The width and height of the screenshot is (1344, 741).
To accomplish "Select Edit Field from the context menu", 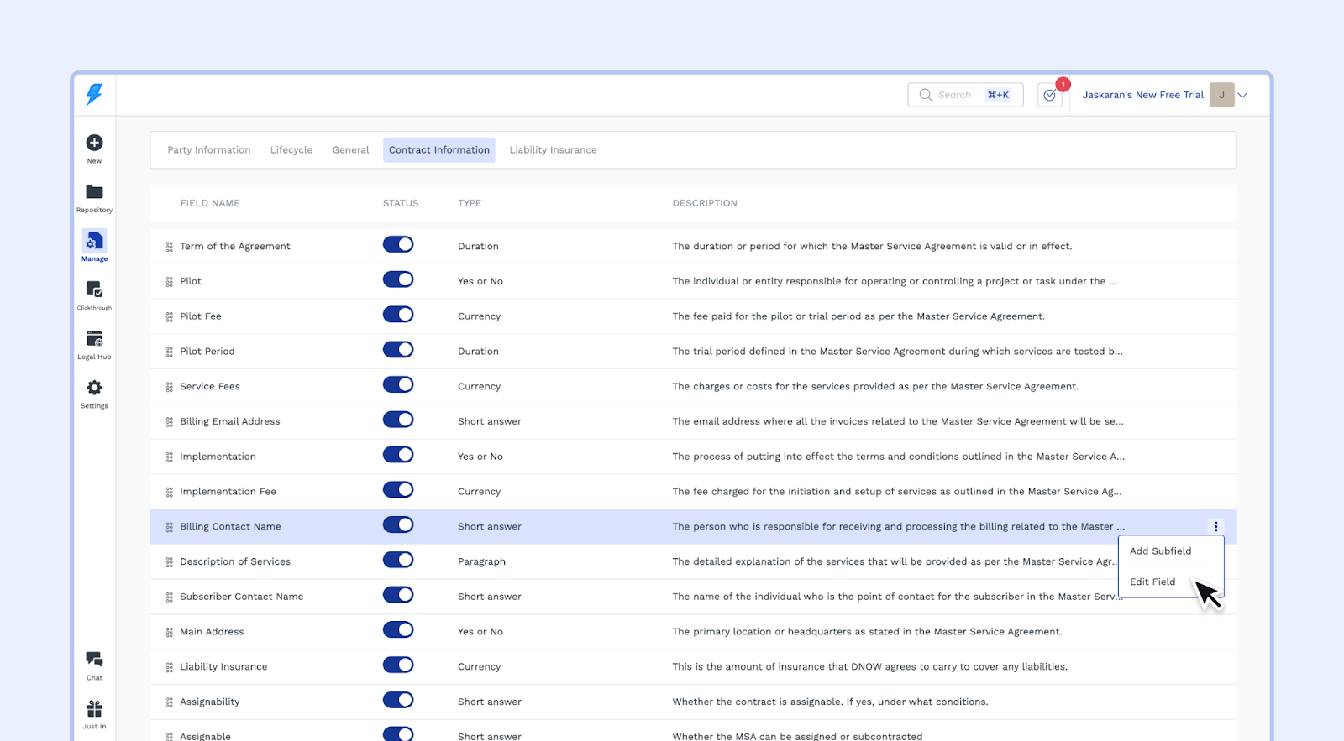I will pos(1152,582).
